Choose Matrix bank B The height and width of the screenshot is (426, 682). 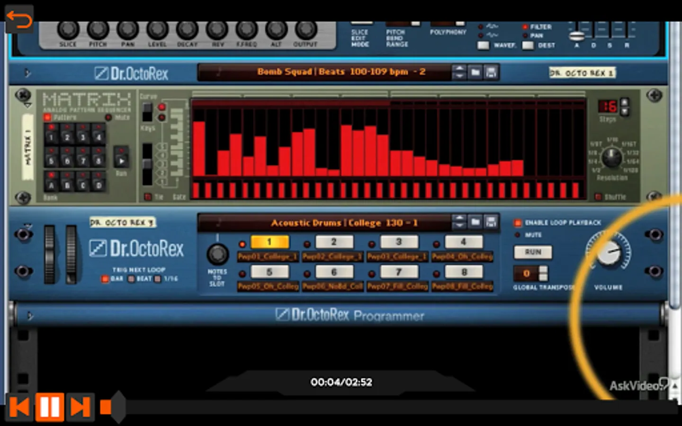pyautogui.click(x=67, y=182)
